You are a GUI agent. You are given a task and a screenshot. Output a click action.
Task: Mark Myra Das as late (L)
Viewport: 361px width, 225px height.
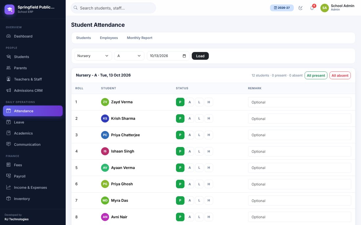tap(199, 200)
